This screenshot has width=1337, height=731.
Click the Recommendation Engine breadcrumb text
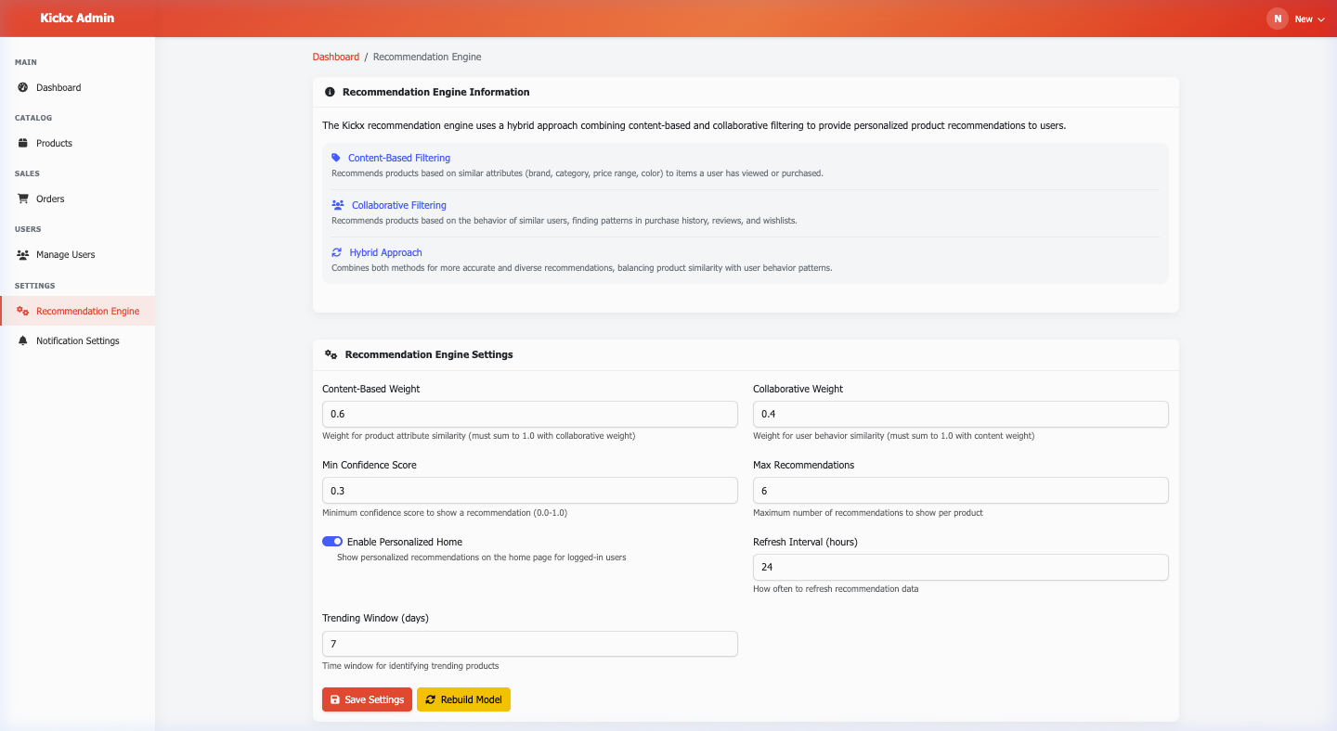pyautogui.click(x=427, y=57)
